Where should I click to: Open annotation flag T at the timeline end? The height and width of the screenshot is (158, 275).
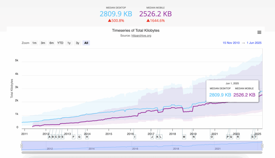tap(255, 137)
